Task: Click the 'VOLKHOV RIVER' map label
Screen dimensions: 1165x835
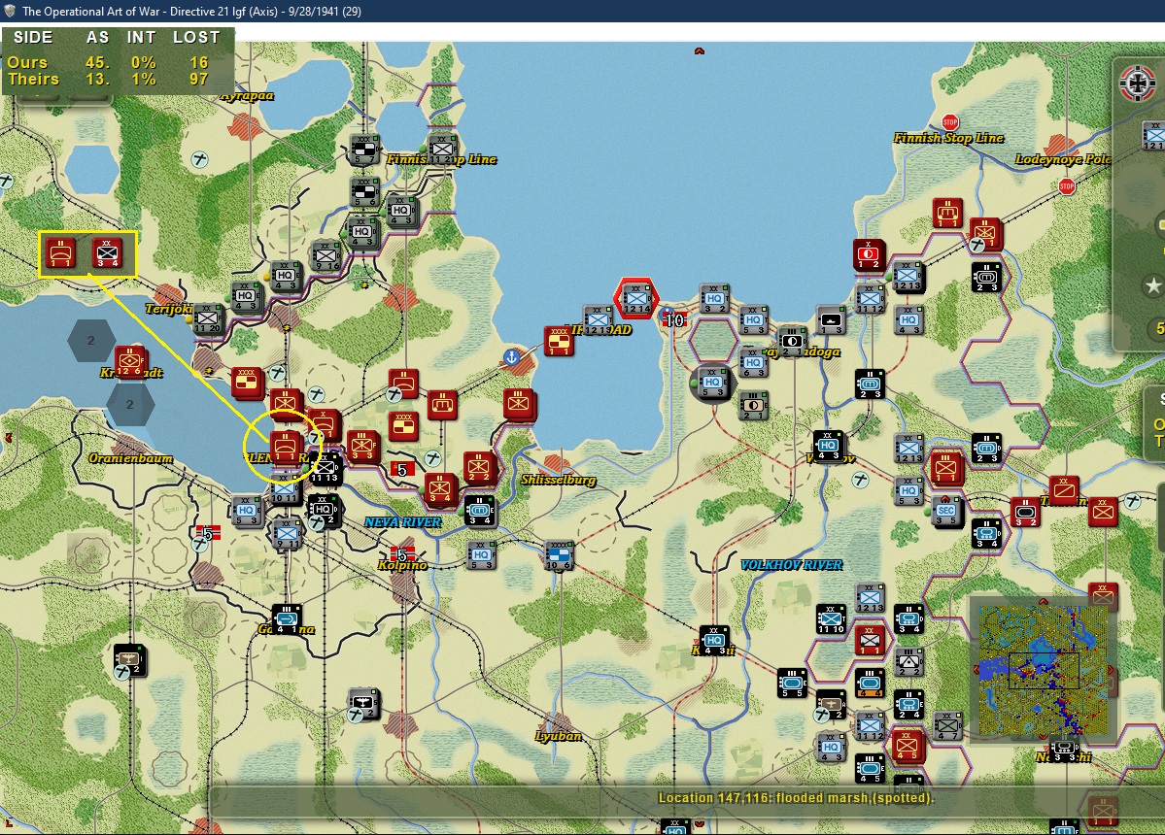Action: tap(791, 565)
